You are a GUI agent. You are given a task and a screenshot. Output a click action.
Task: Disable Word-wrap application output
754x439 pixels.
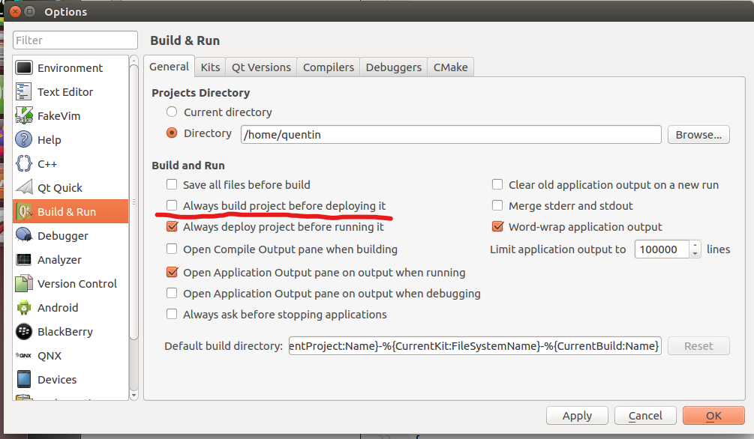click(x=497, y=226)
